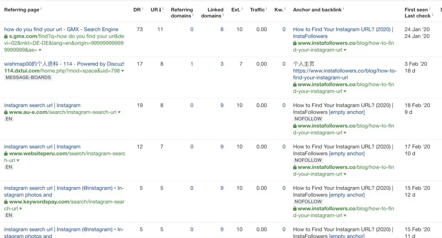
Task: Click info icon beside DR column header
Action: tap(142, 8)
